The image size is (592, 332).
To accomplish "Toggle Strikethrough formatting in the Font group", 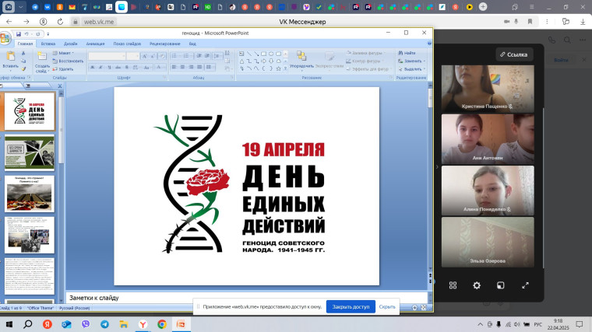I will pyautogui.click(x=118, y=68).
